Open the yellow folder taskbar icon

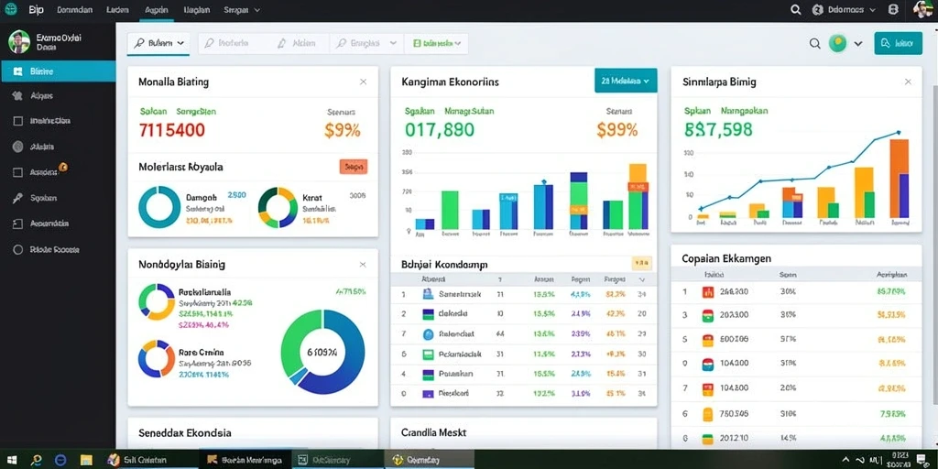[x=86, y=460]
